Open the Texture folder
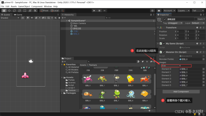 click(x=72, y=90)
